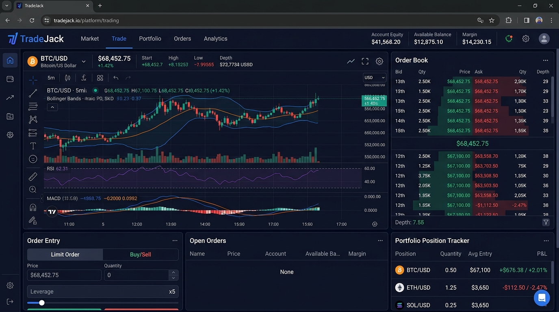Viewport: 559px width, 312px height.
Task: Open chart time axis settings icon
Action: 375,224
